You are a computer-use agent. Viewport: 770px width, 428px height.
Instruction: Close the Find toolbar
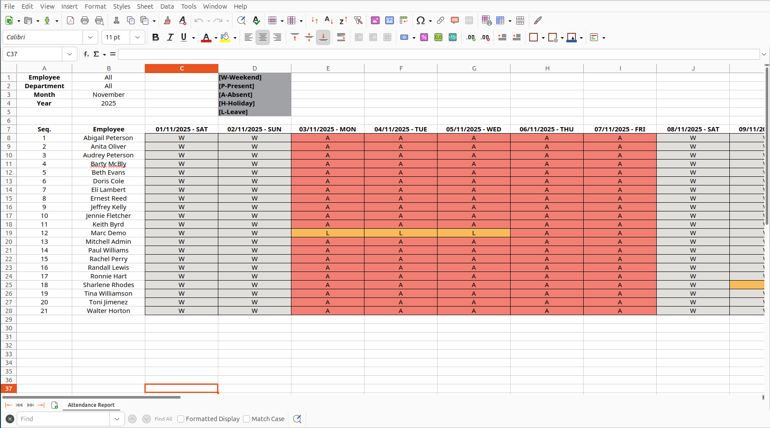click(10, 419)
